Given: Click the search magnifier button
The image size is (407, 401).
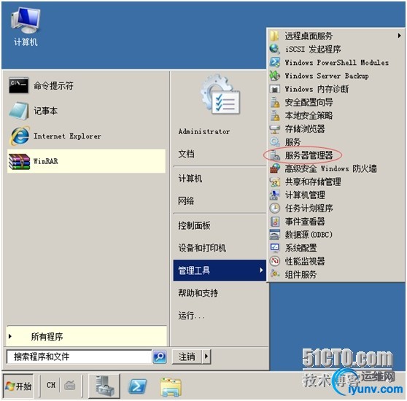Looking at the screenshot, I should pyautogui.click(x=160, y=357).
